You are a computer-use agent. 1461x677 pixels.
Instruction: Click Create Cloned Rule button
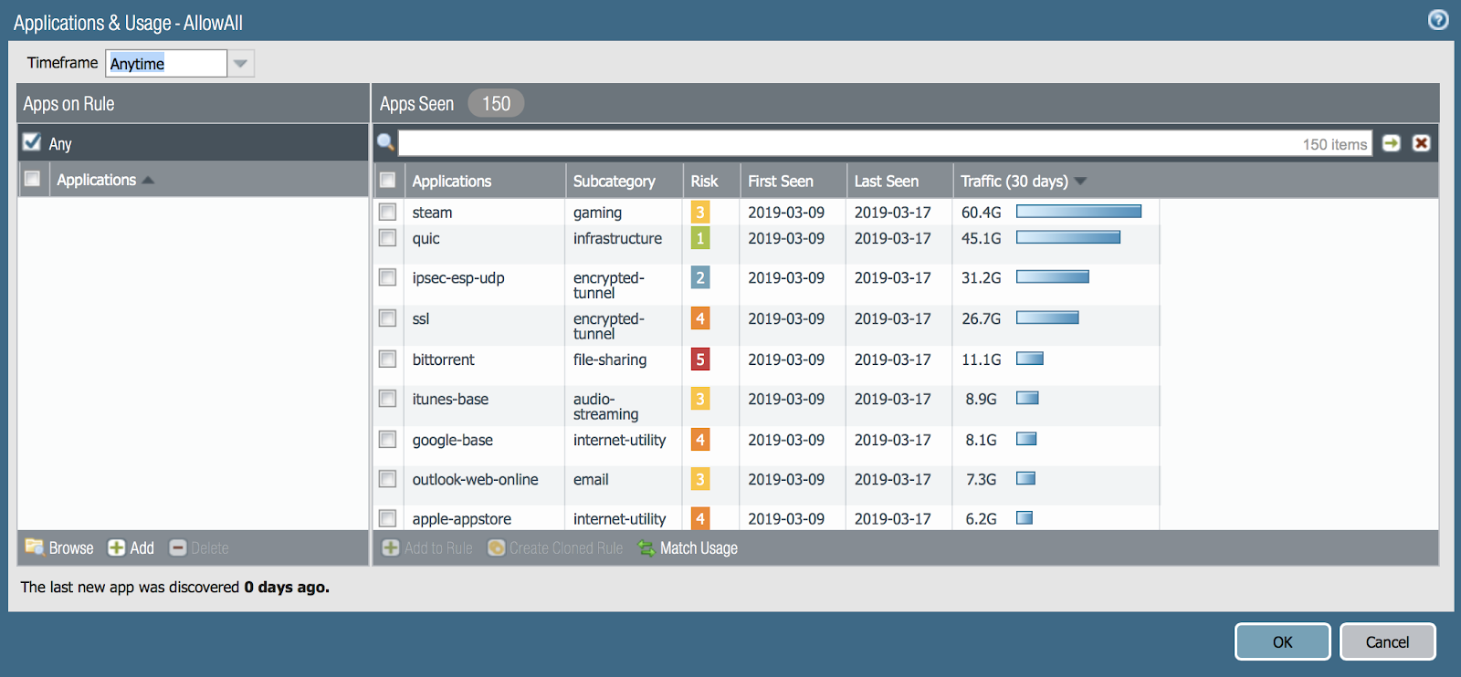coord(555,547)
